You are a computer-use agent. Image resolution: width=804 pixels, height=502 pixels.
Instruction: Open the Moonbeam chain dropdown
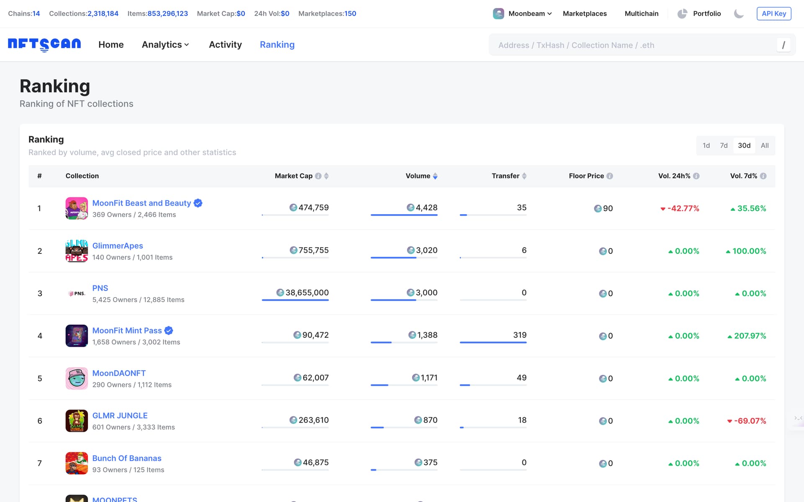530,14
